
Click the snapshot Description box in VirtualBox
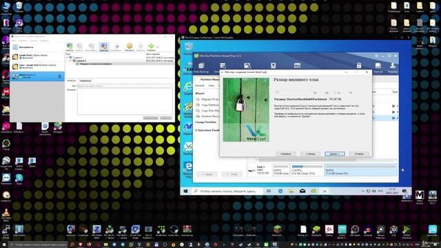tap(125, 102)
